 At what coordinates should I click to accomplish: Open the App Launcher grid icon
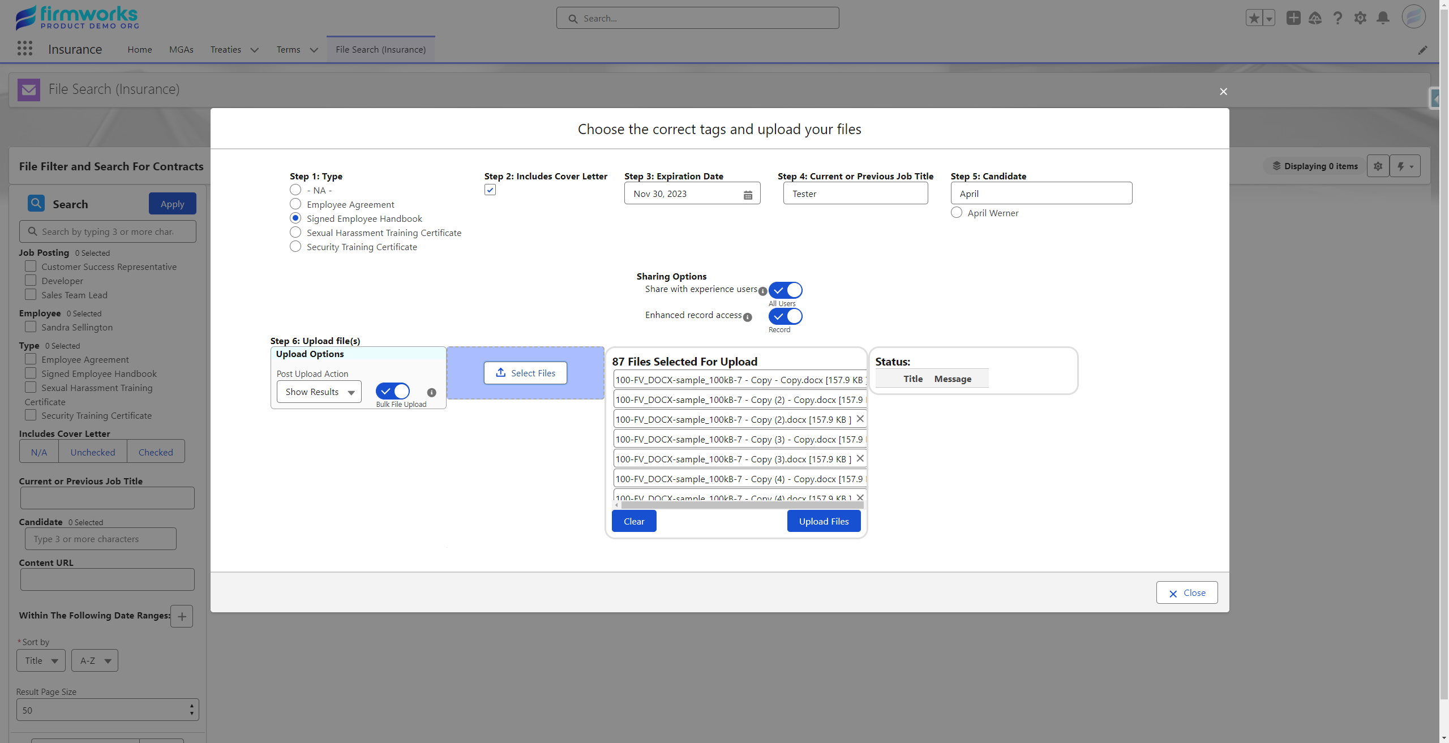(x=24, y=49)
